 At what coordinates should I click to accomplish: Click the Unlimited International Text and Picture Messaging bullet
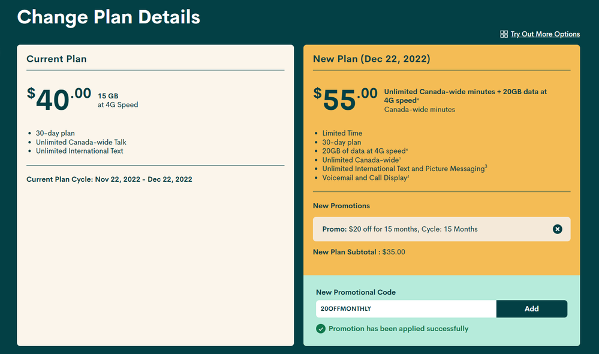[404, 169]
